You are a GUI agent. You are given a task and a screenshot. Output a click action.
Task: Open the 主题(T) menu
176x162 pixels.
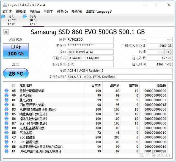(x=48, y=12)
